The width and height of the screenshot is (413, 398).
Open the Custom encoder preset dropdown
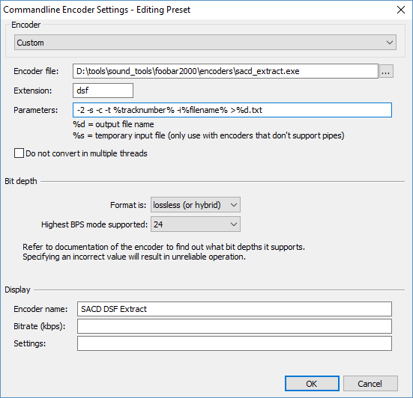tap(205, 43)
